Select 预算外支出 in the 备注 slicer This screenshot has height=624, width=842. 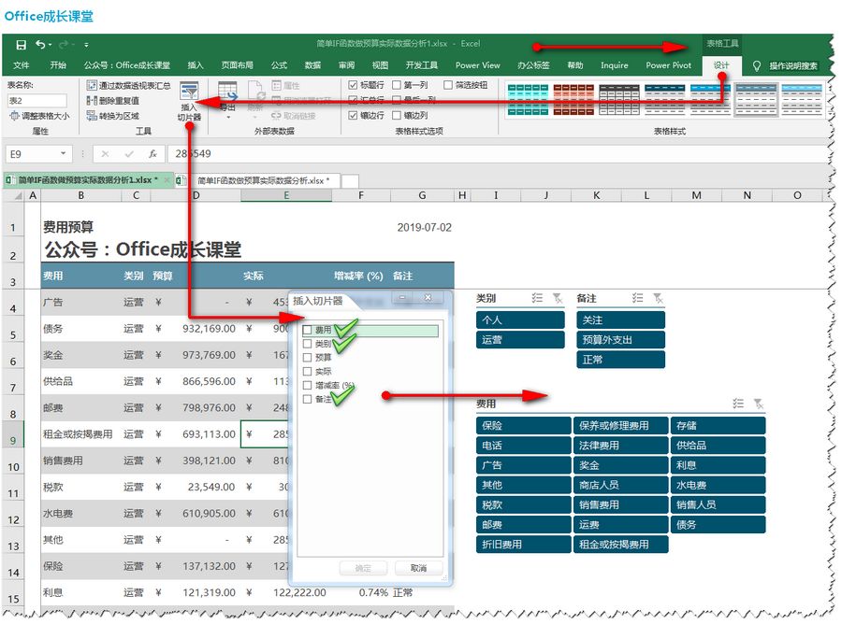(x=620, y=340)
